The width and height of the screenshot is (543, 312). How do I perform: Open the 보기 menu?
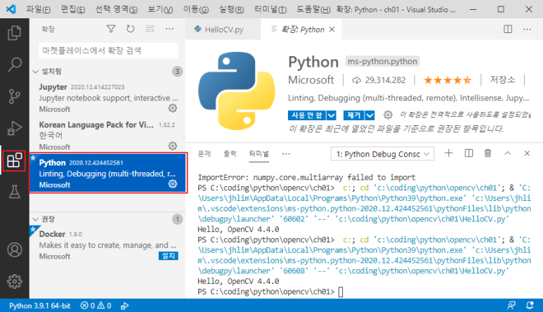point(160,9)
